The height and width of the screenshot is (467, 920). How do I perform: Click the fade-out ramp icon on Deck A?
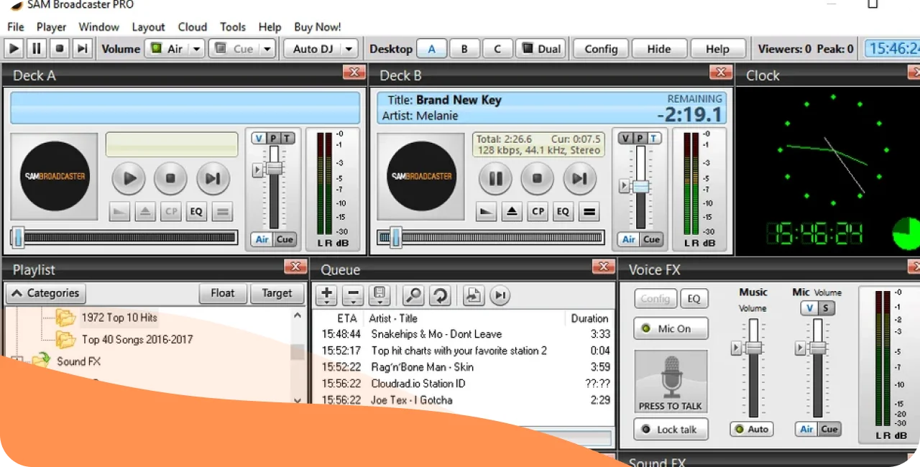120,212
